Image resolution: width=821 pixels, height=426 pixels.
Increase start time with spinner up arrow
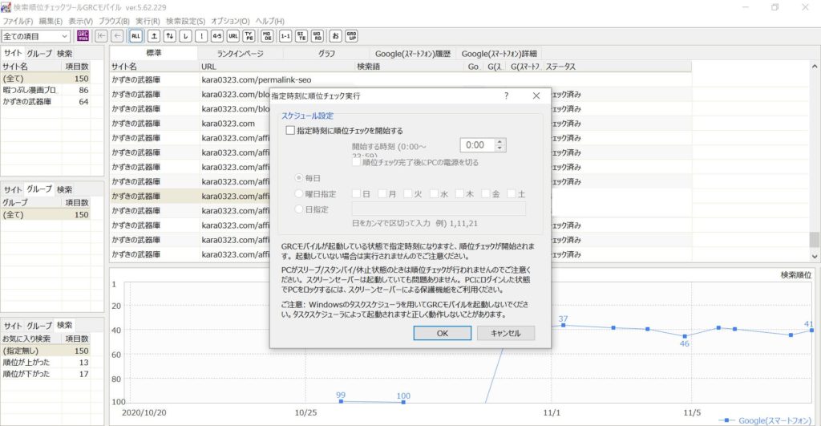coord(499,141)
